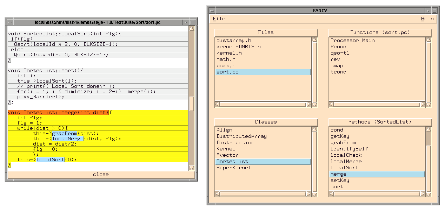Select the Pvector class
The image size is (445, 212).
tap(263, 155)
